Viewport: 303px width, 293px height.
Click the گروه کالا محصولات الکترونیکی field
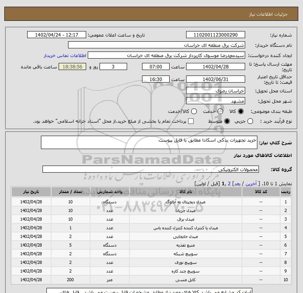[151, 169]
